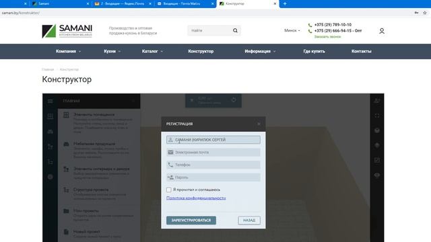Click the browser address bar

206,13
